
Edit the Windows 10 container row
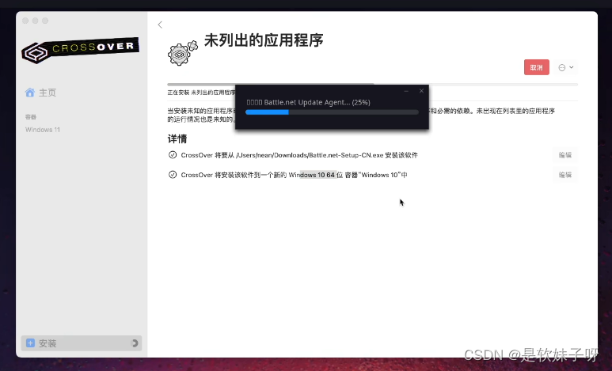tap(564, 175)
